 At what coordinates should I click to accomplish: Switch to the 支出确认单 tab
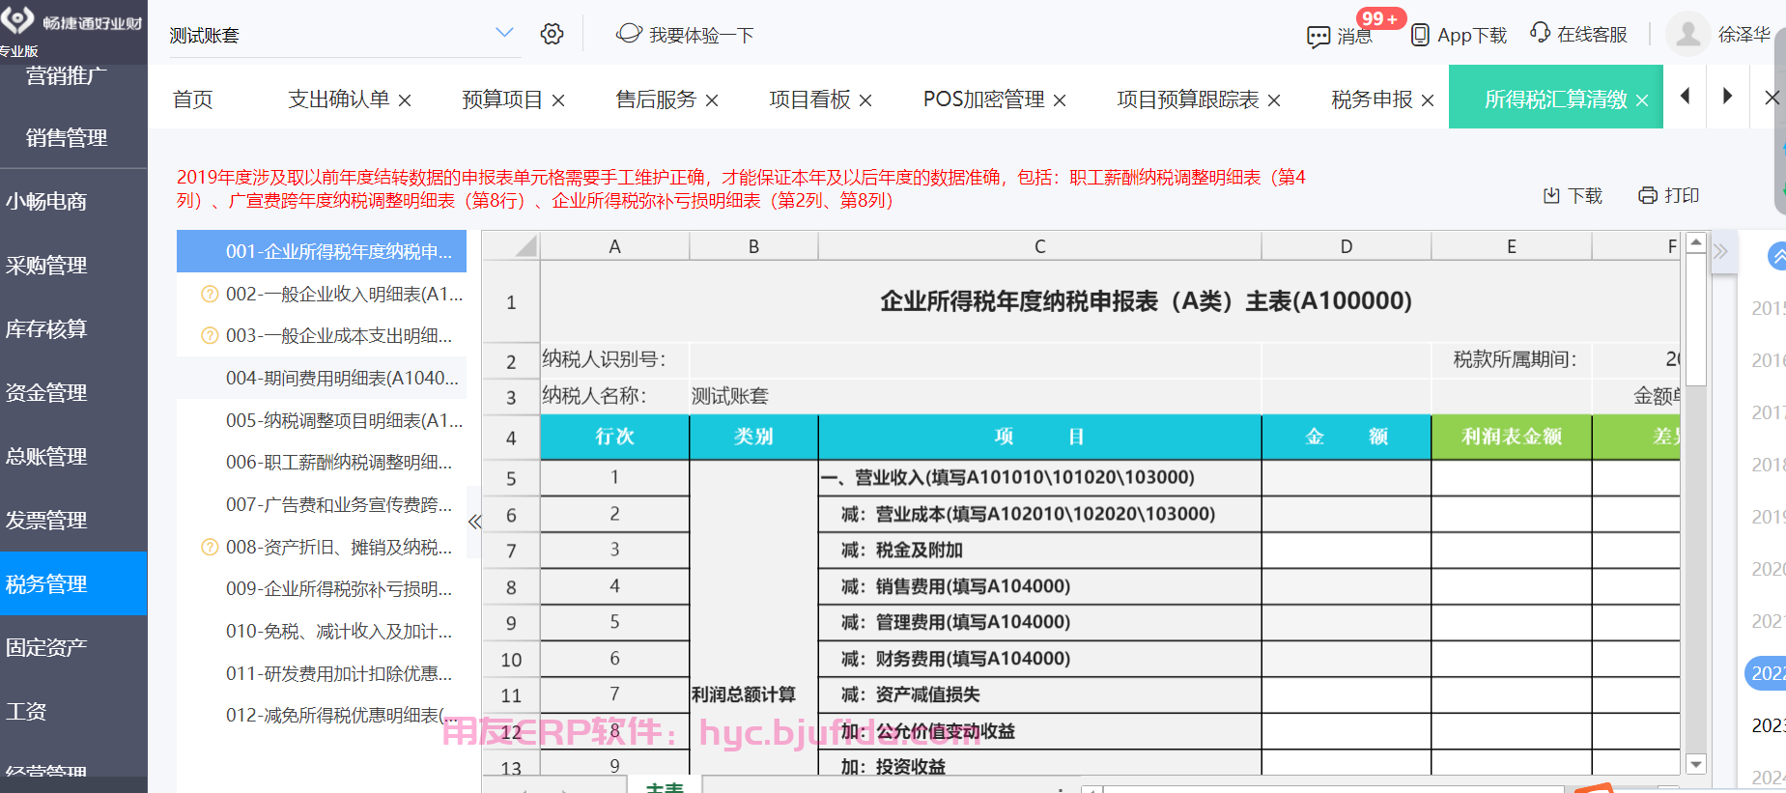[339, 99]
